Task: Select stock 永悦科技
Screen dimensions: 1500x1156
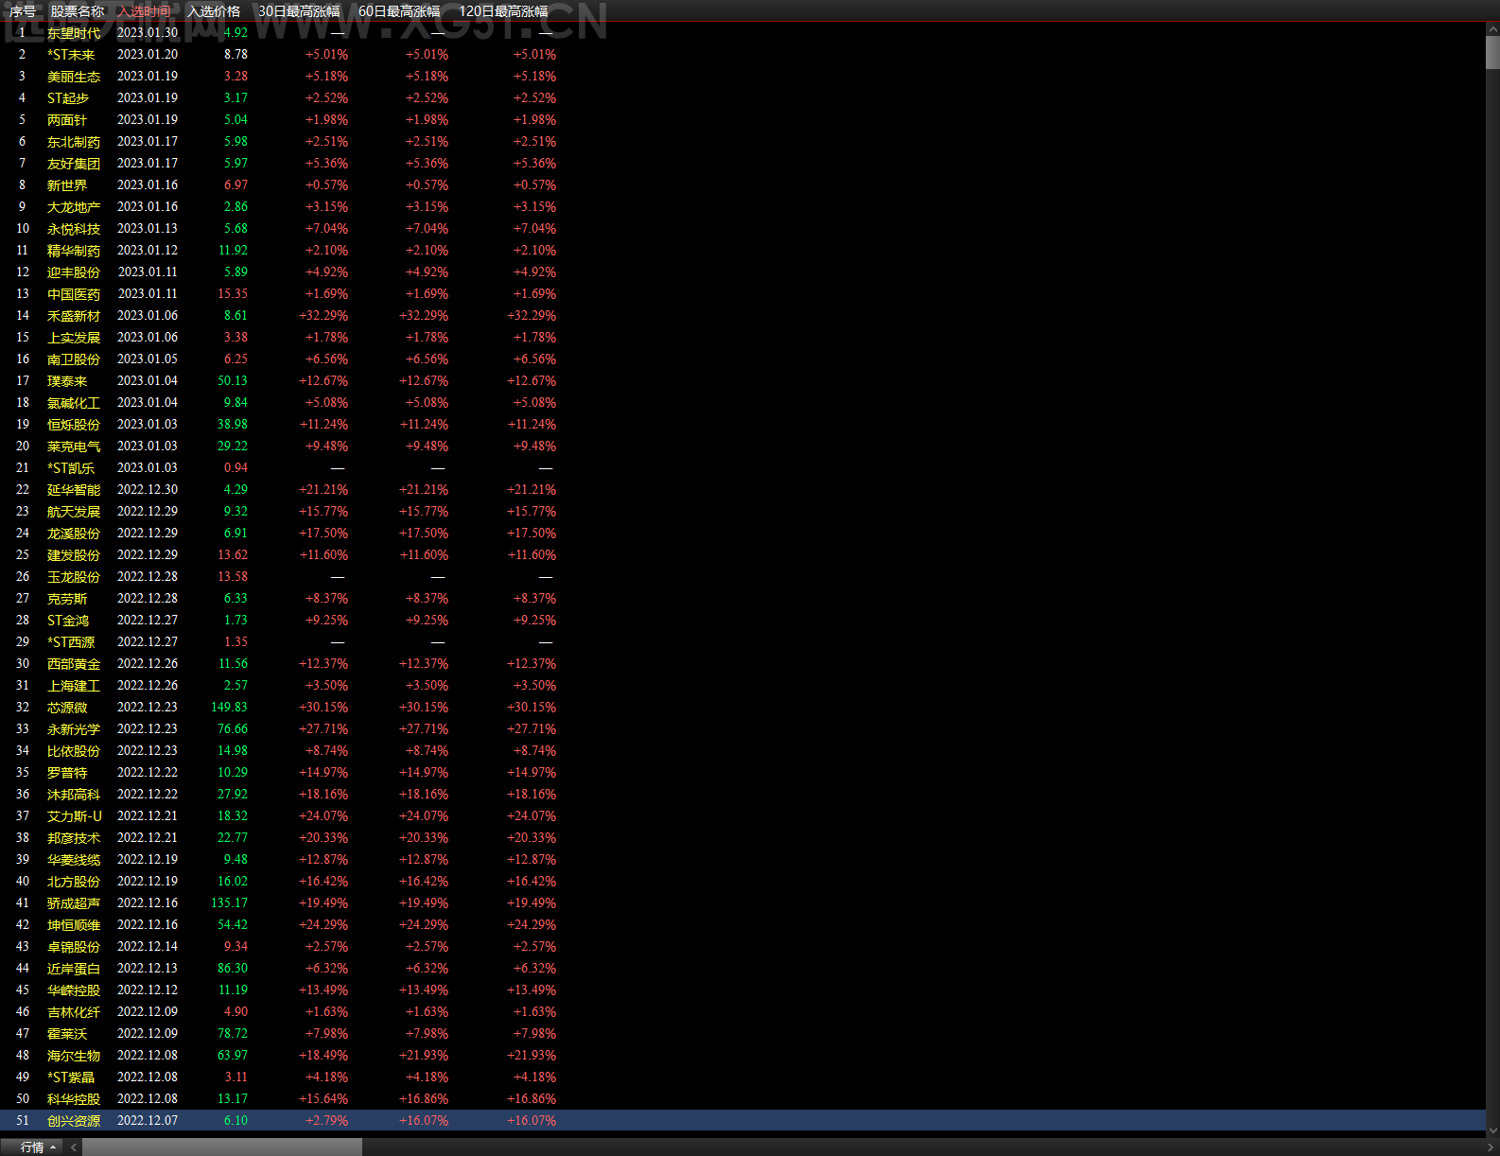Action: coord(74,229)
